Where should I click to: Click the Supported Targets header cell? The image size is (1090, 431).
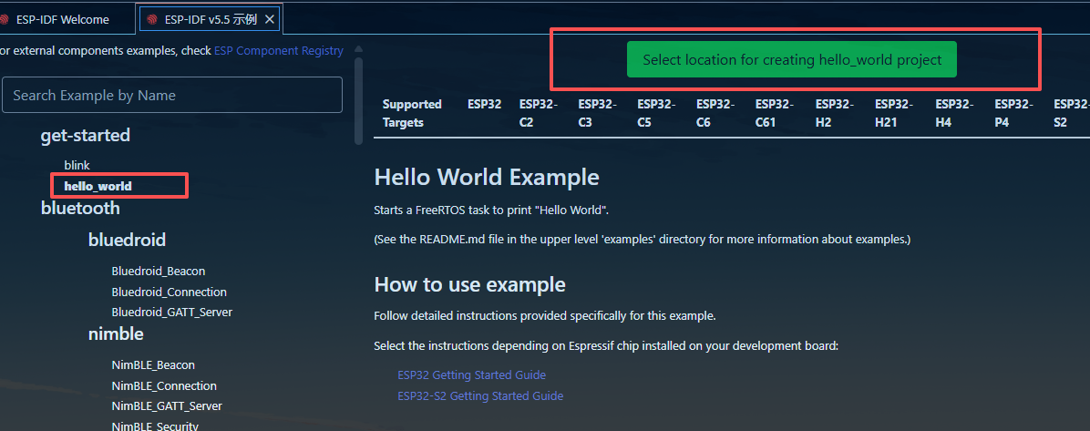412,113
